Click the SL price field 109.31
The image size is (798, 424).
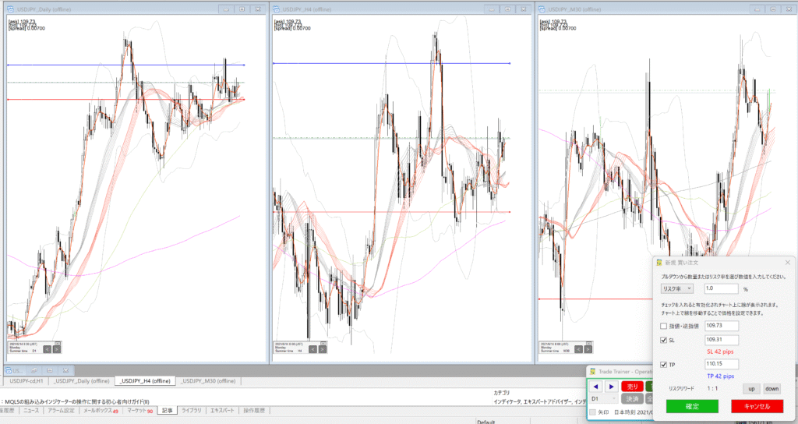721,340
